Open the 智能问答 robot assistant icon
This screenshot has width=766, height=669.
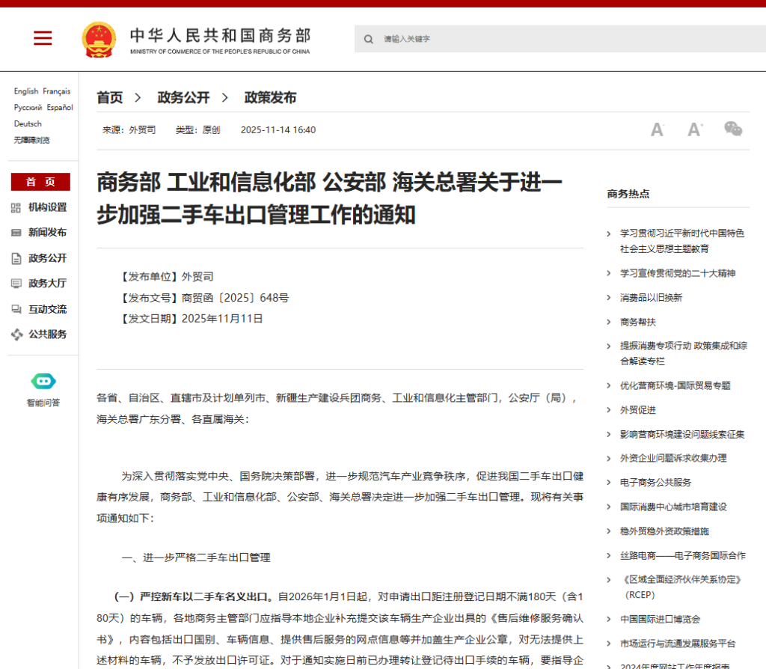[x=43, y=381]
